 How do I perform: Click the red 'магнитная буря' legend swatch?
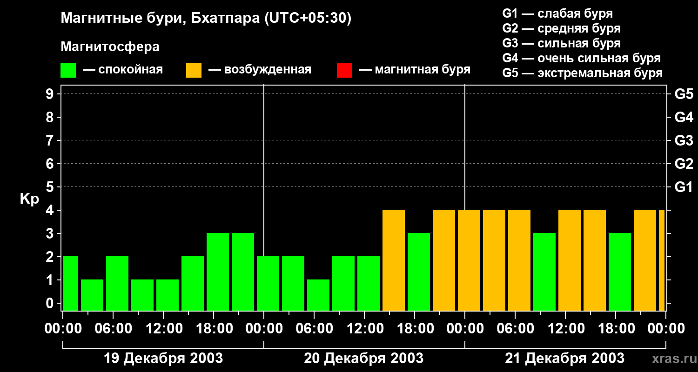(x=344, y=70)
